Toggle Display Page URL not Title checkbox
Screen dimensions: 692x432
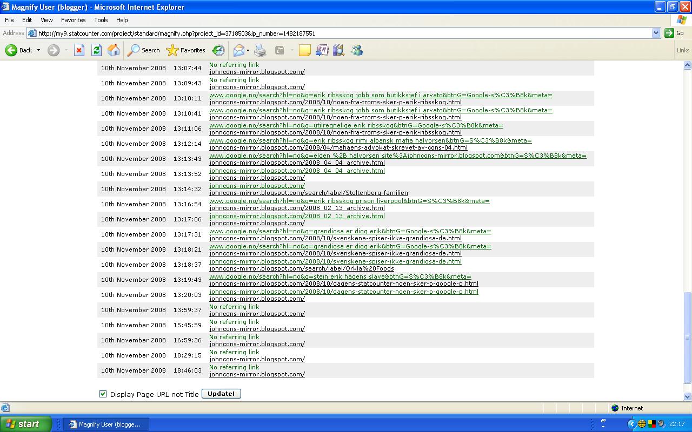point(103,394)
